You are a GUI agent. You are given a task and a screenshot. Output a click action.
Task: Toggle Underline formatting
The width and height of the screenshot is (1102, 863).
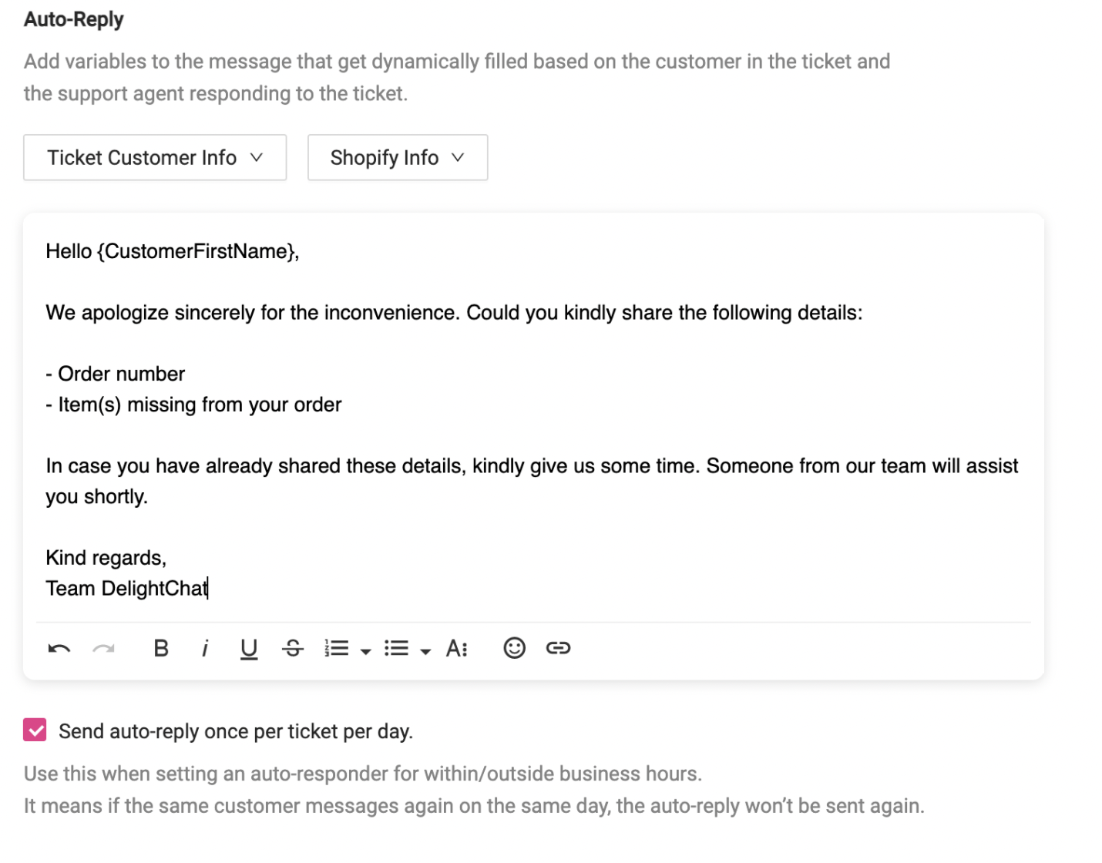pyautogui.click(x=248, y=648)
